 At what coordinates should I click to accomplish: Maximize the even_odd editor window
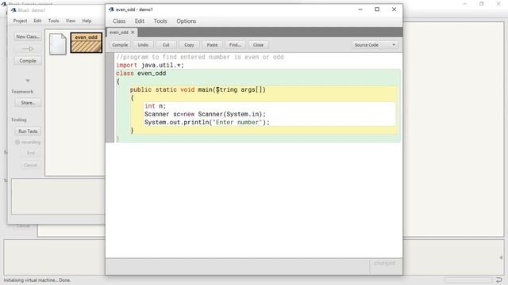377,9
